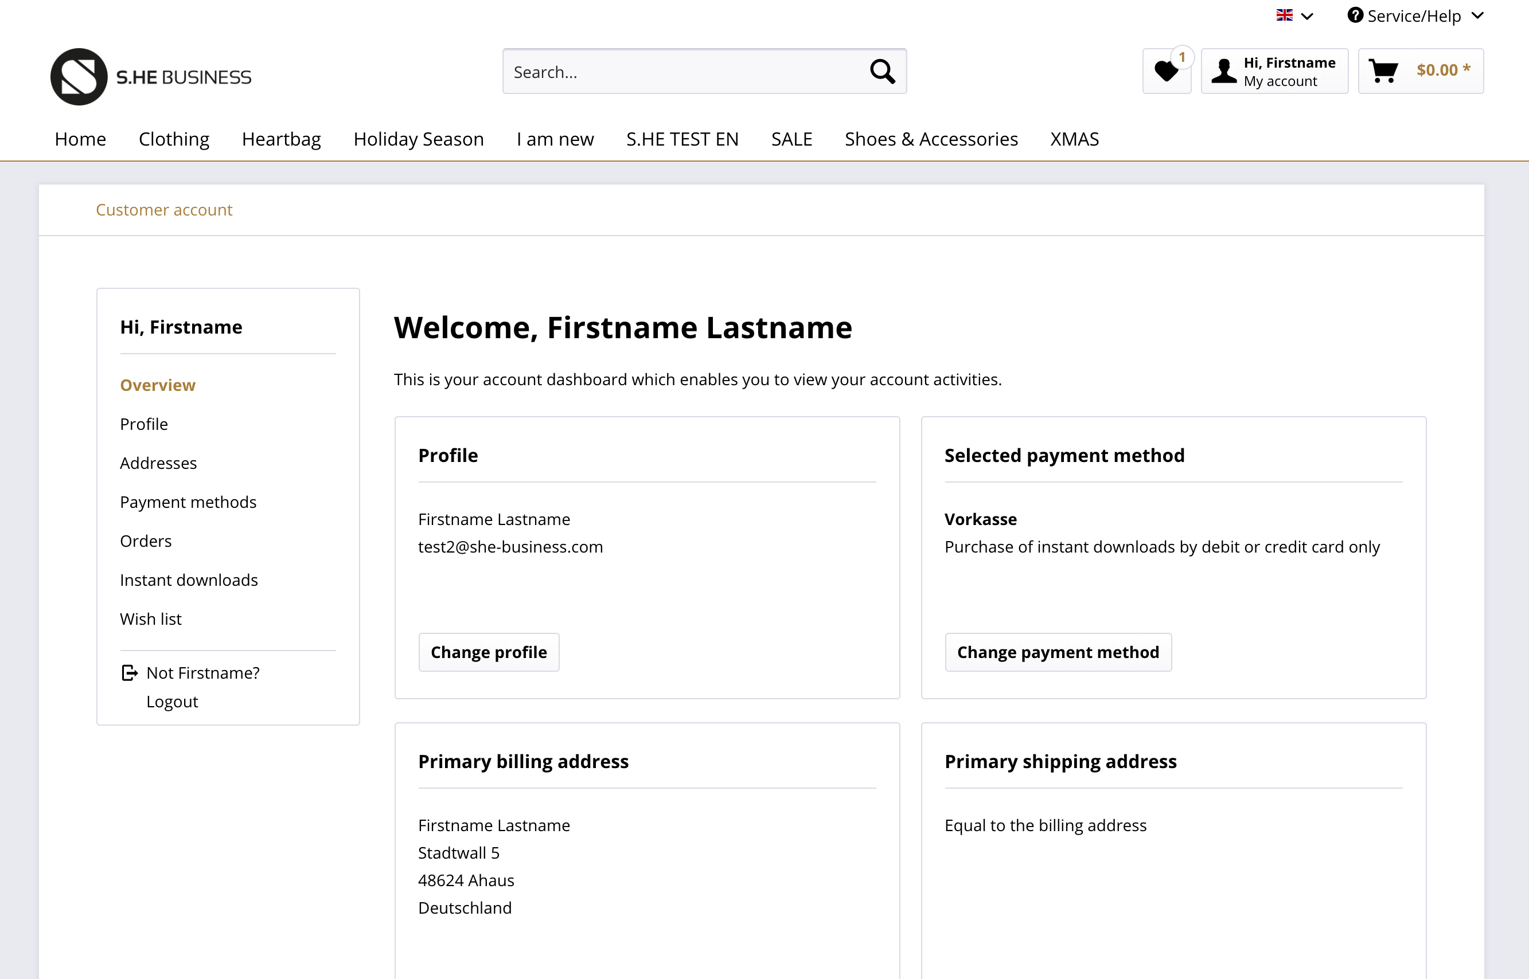Select Overview in account sidebar
Screen dimensions: 1529x979
[x=158, y=385]
